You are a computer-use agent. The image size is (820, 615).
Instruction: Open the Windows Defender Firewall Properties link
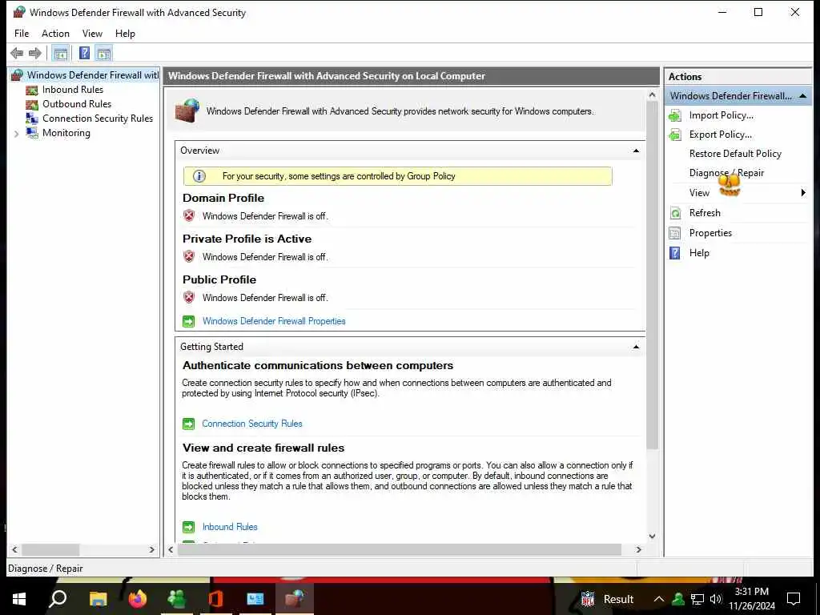[274, 321]
